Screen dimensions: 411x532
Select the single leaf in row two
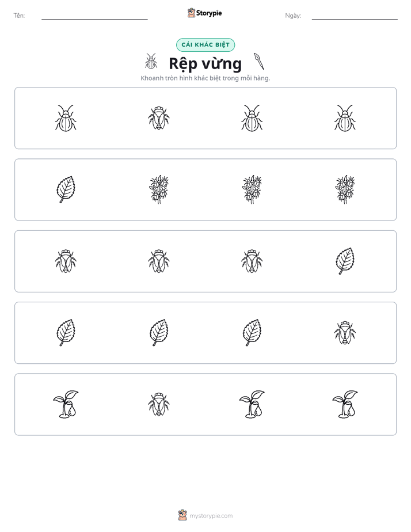(x=66, y=189)
